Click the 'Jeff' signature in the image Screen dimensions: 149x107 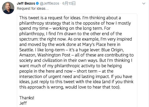[x=23, y=103]
